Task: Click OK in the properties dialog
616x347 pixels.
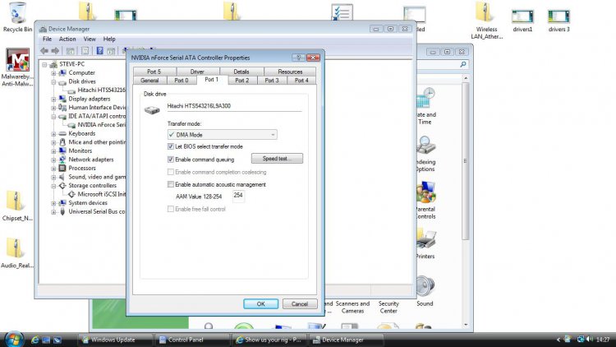Action: pos(261,303)
